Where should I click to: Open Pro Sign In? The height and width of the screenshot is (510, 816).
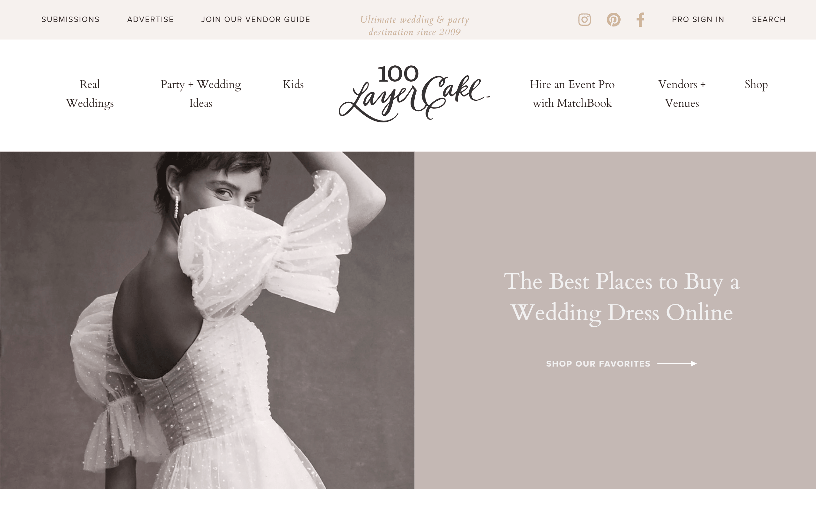point(698,19)
